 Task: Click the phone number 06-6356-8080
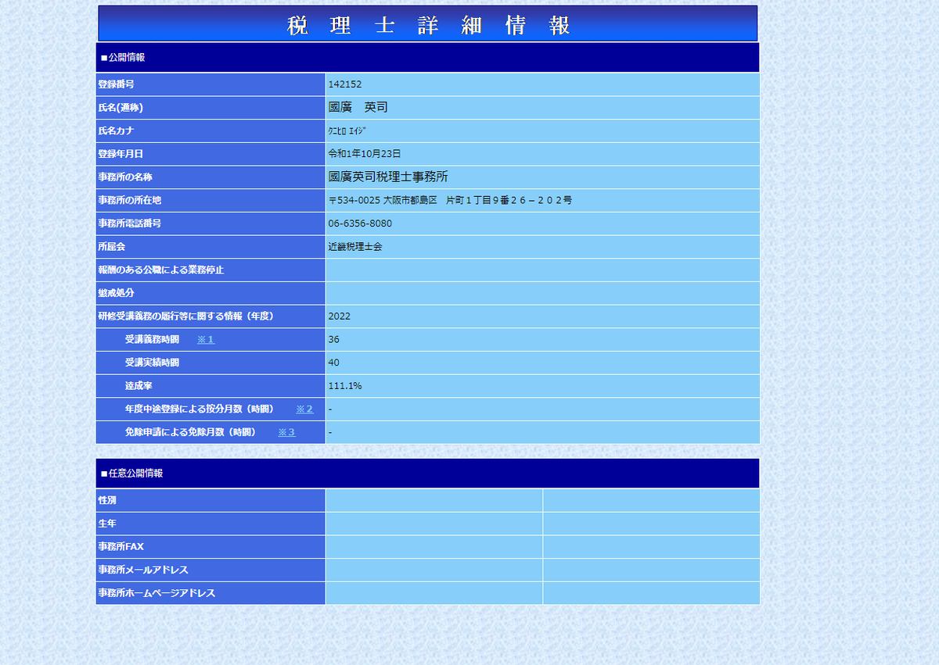(360, 223)
